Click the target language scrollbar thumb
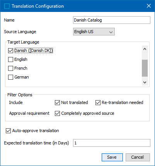 pyautogui.click(x=145, y=68)
